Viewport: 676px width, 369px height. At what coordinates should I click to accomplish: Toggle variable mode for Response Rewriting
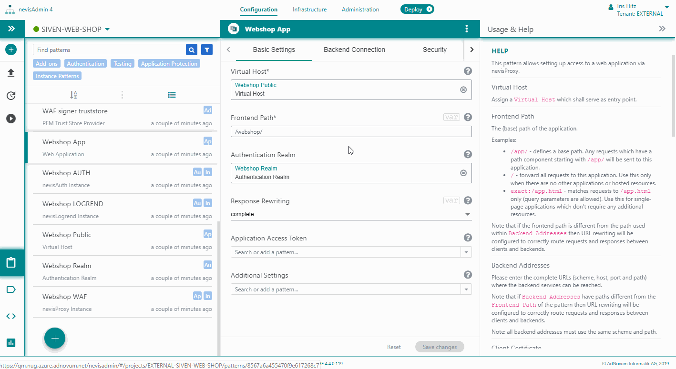pos(451,200)
